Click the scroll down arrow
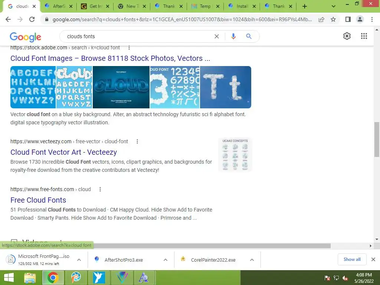 (x=377, y=239)
